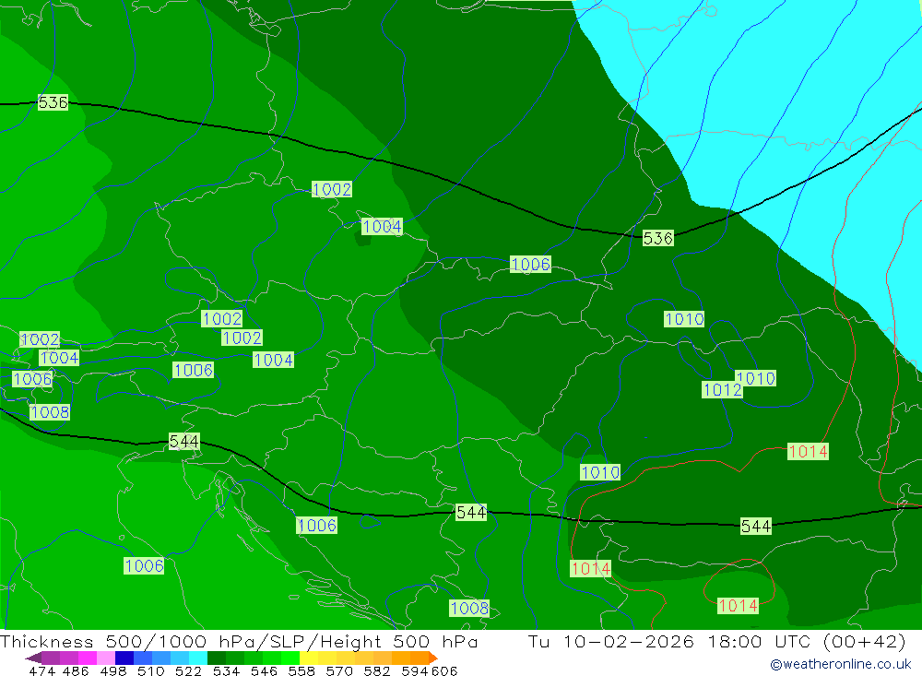Click the darkest green legend swatch
The height and width of the screenshot is (676, 922).
[217, 658]
